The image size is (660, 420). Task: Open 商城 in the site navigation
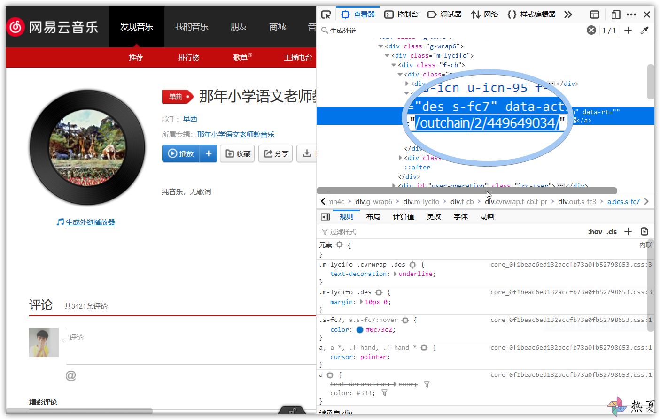coord(278,27)
